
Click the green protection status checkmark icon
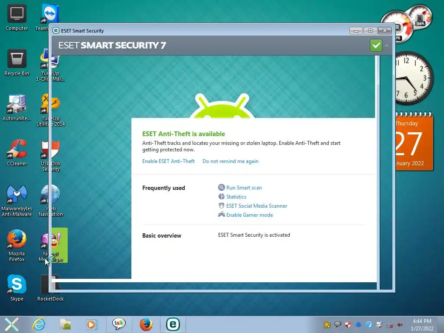(376, 45)
